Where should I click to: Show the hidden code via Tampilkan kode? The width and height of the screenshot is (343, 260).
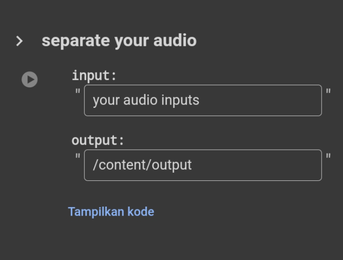111,212
